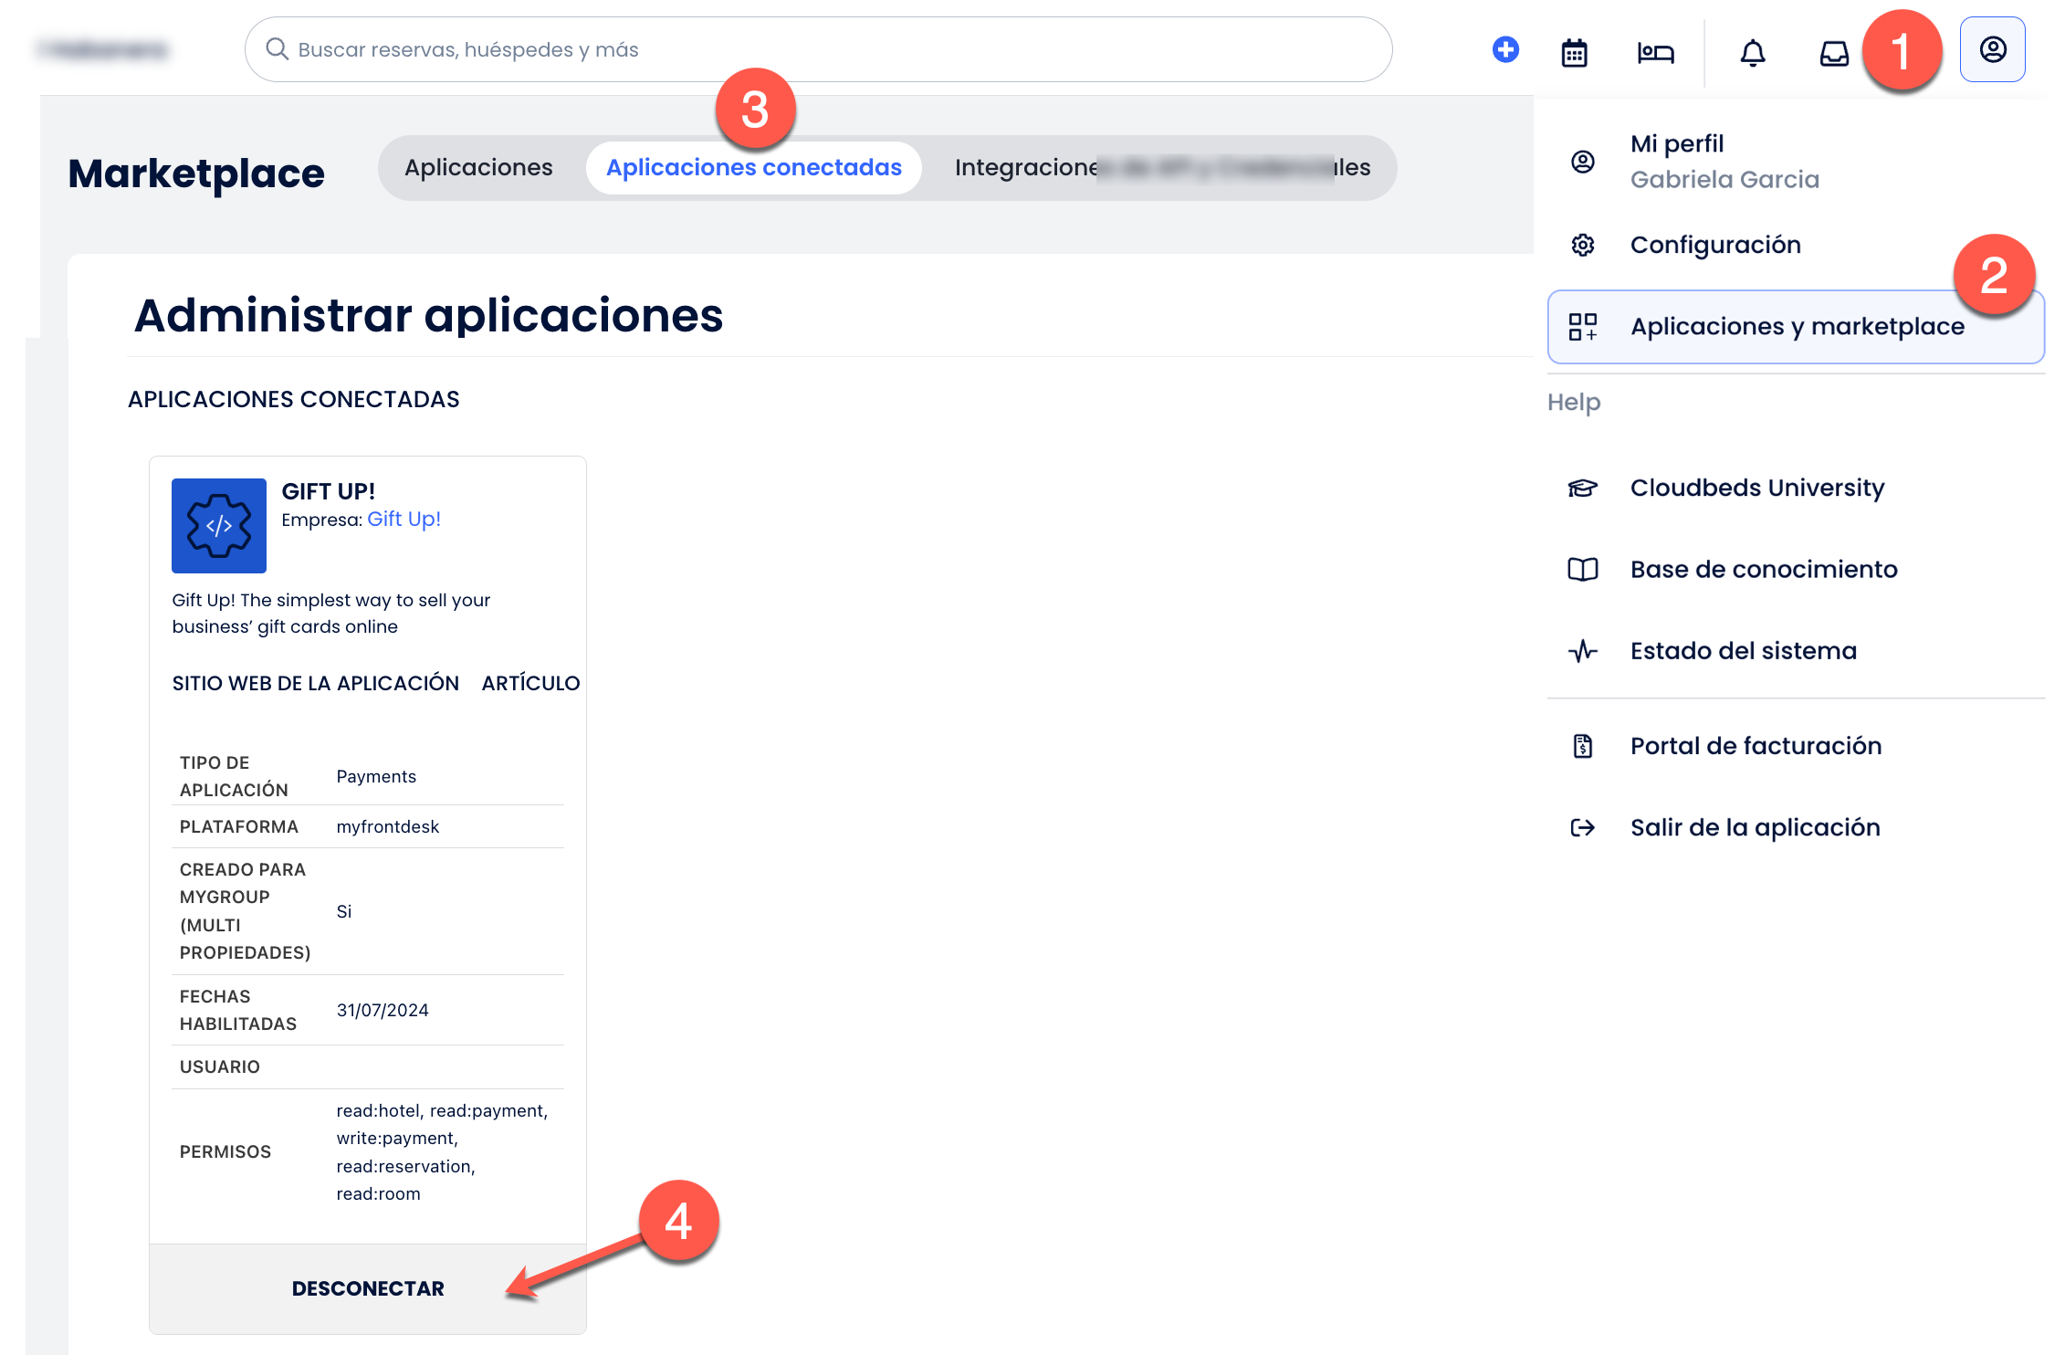This screenshot has height=1355, width=2065.
Task: Click the search magnifier icon
Action: (278, 49)
